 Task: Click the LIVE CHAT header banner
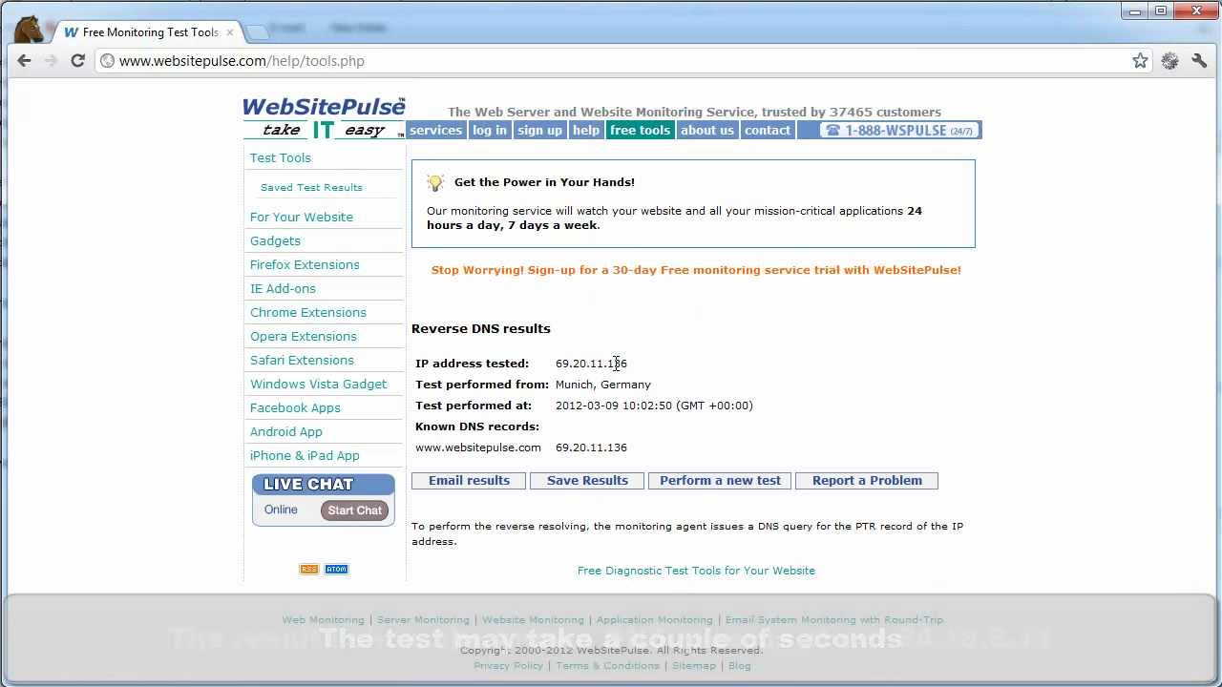(323, 484)
